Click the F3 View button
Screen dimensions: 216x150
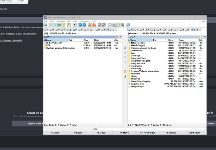(x=55, y=133)
